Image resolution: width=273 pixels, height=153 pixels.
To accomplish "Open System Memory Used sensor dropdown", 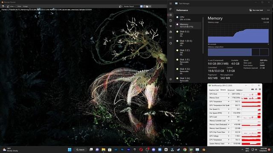I will click(229, 144).
